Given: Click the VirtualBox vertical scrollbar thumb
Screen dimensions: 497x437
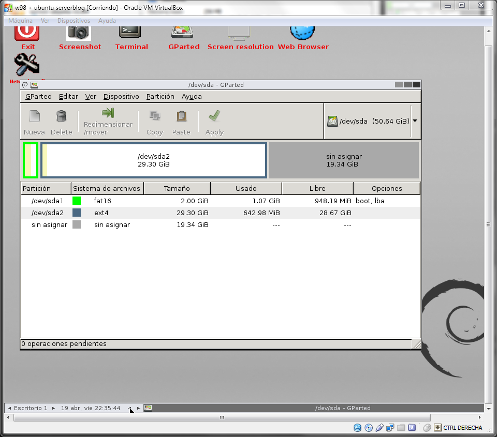Looking at the screenshot, I should coord(488,224).
